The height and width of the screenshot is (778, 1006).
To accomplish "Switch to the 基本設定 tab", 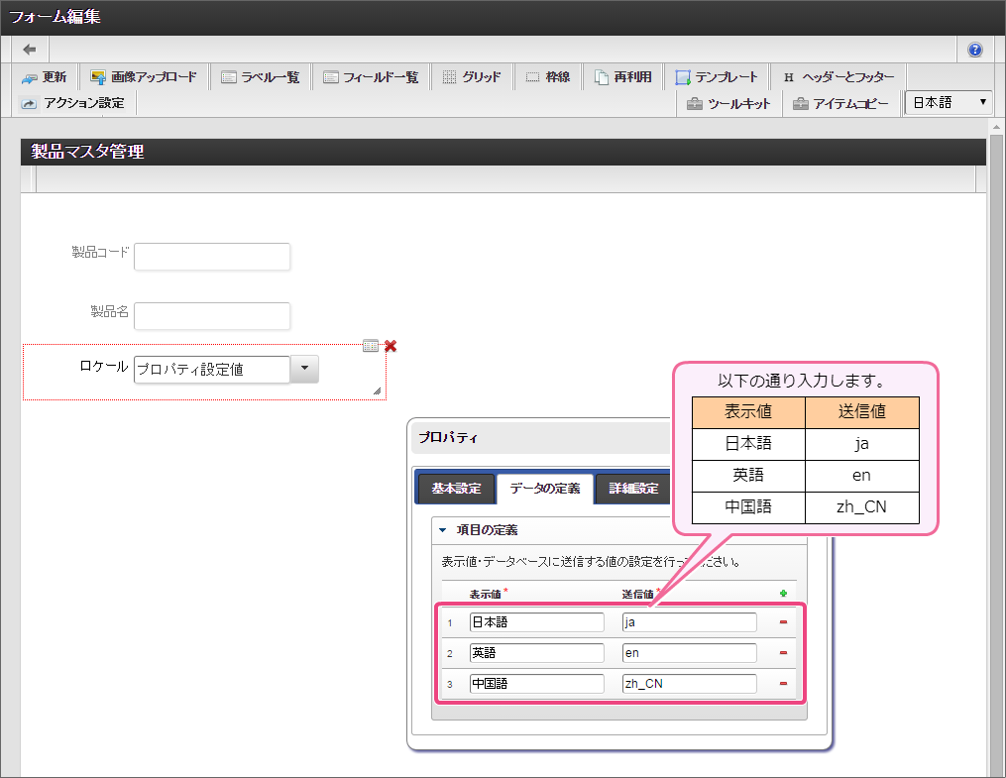I will [x=456, y=489].
